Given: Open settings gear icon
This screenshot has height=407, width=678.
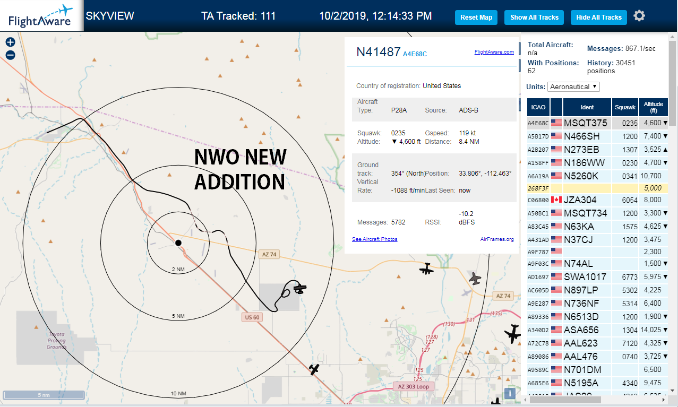Looking at the screenshot, I should coord(639,16).
